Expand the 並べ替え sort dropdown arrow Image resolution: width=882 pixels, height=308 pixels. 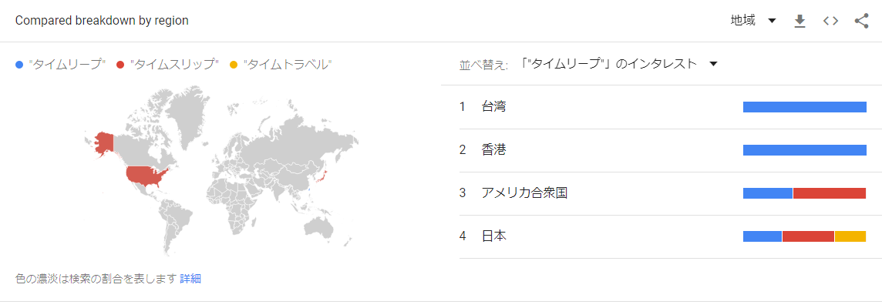[x=713, y=64]
